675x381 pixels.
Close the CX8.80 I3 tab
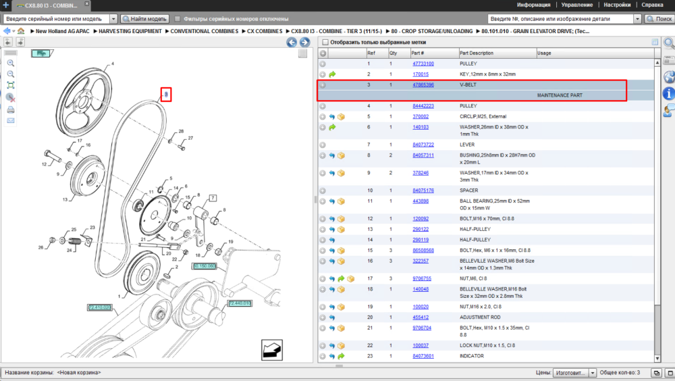(87, 4)
